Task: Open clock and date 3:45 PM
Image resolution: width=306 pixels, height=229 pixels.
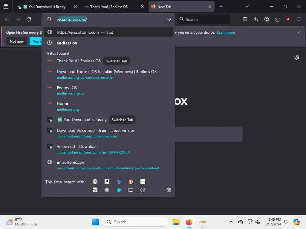Action: (x=273, y=222)
